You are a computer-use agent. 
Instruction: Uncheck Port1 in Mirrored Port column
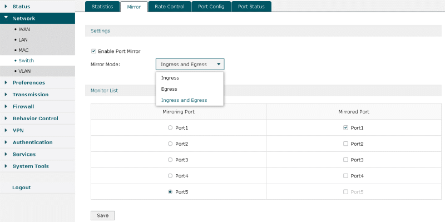[345, 128]
